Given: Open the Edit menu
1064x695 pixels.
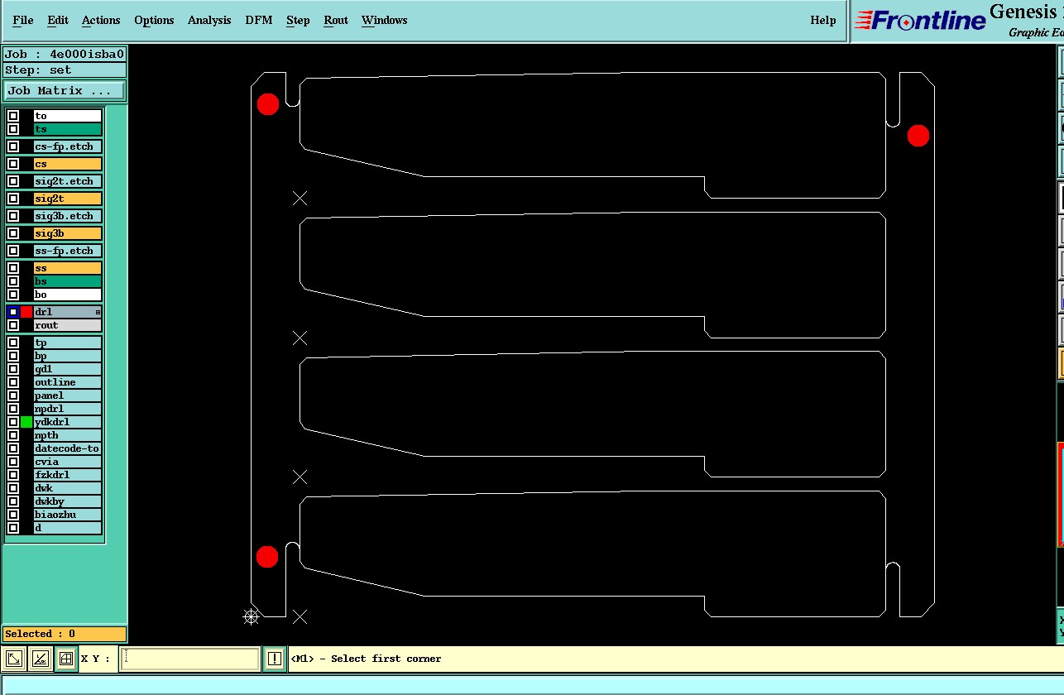Looking at the screenshot, I should click(x=58, y=20).
